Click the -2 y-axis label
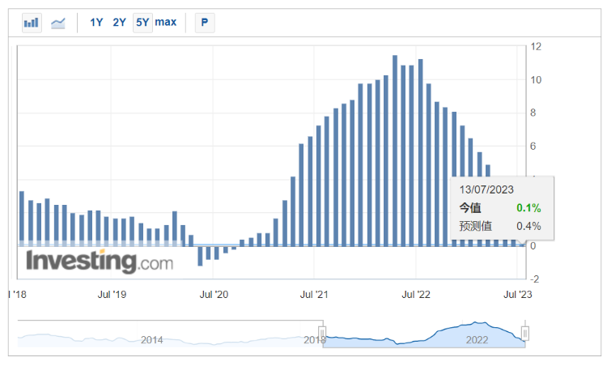 tap(535, 279)
